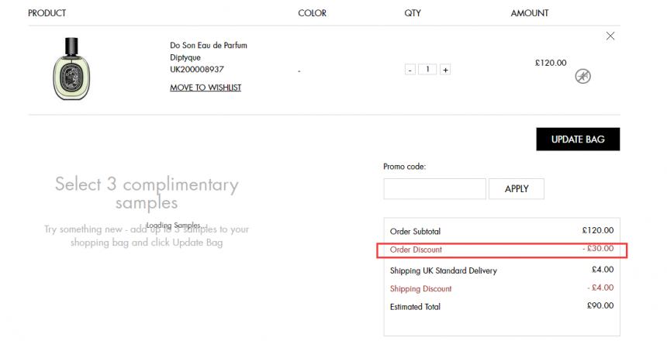The height and width of the screenshot is (341, 667).
Task: Move item to wishlist
Action: (x=206, y=88)
